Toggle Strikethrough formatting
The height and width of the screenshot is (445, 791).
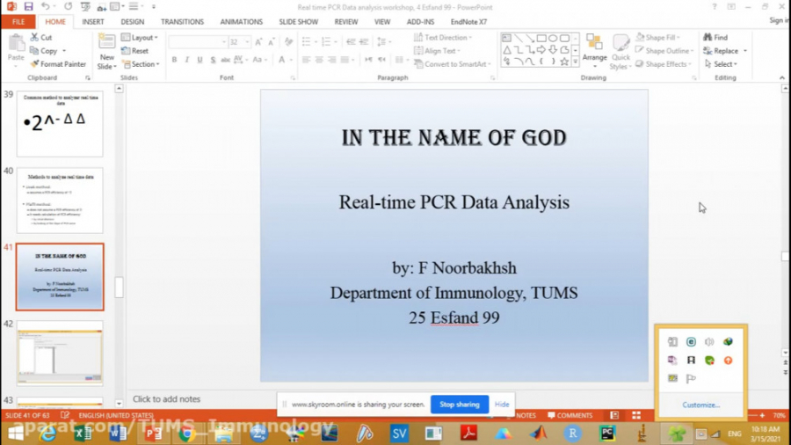(x=226, y=60)
